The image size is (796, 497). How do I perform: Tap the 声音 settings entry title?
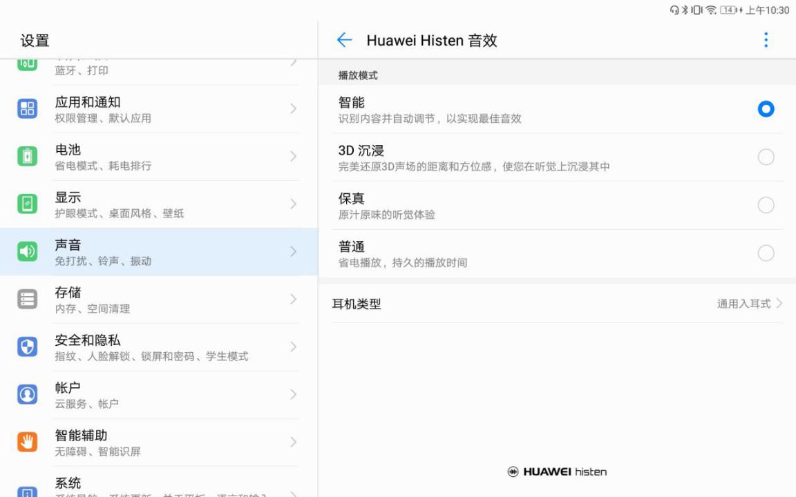[68, 245]
